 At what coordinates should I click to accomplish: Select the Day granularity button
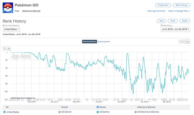(x=187, y=42)
